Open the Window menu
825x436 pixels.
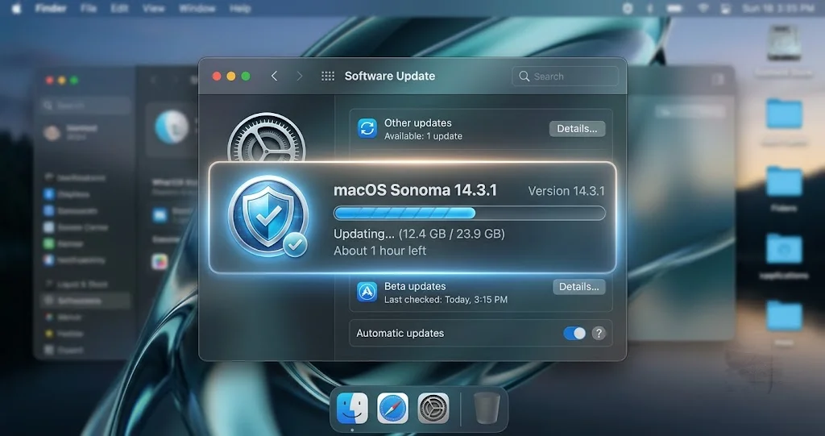197,8
